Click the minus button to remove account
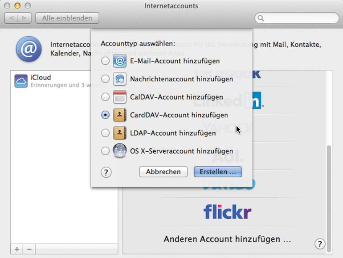The image size is (343, 258). pos(29,249)
